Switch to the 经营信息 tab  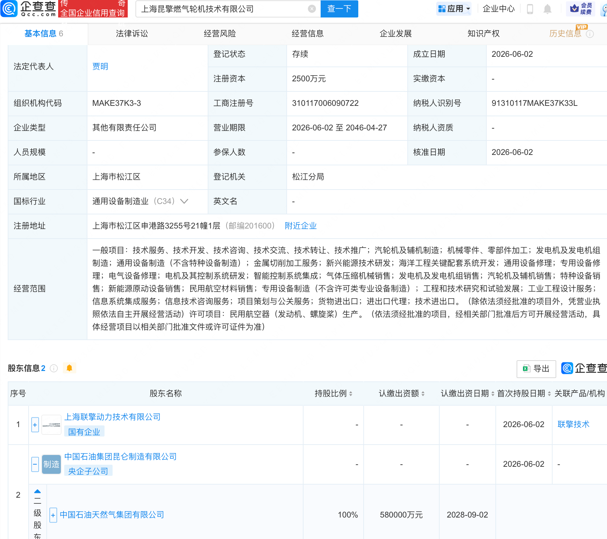(x=308, y=34)
